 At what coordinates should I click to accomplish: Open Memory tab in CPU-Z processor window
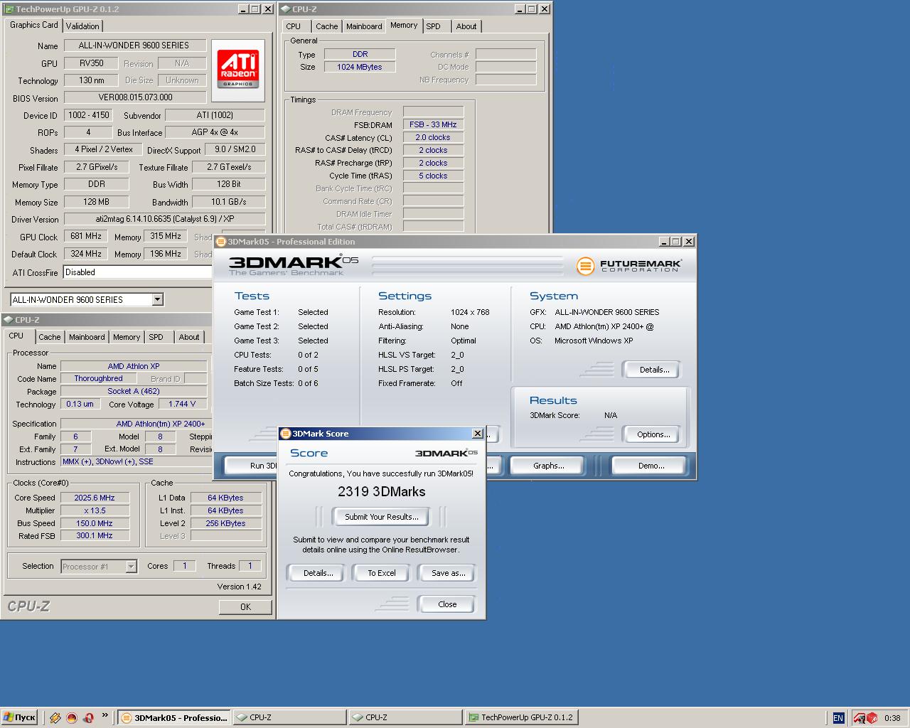tap(127, 337)
